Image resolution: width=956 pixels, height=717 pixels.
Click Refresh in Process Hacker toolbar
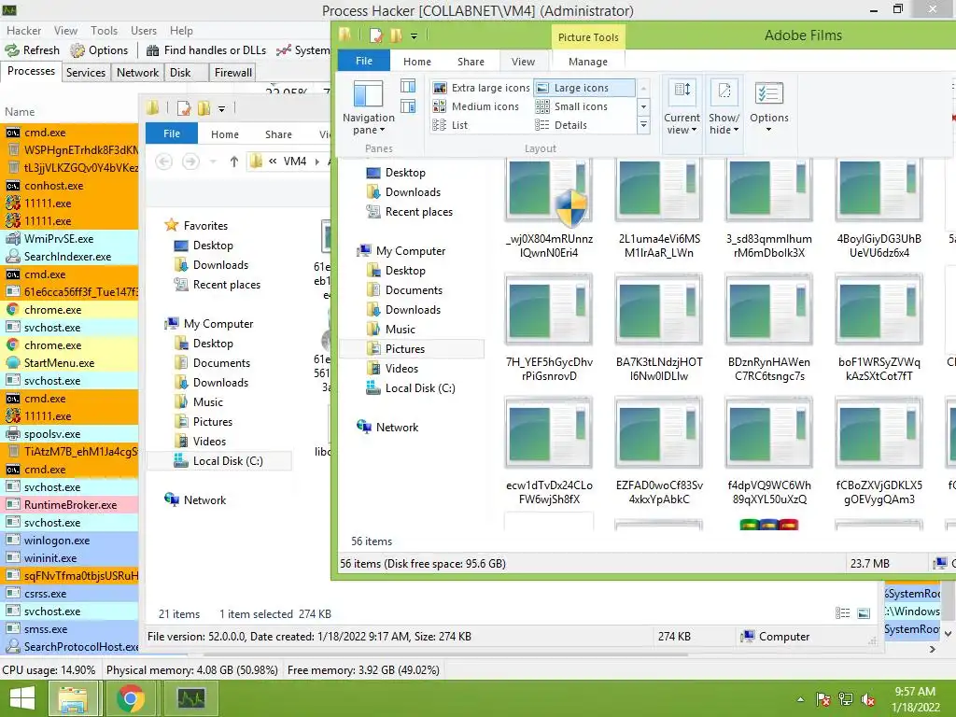(33, 50)
